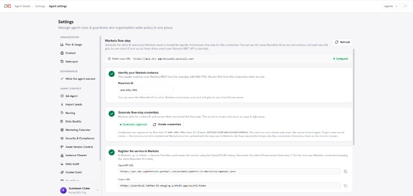Open Asset Version Control

tap(79, 147)
